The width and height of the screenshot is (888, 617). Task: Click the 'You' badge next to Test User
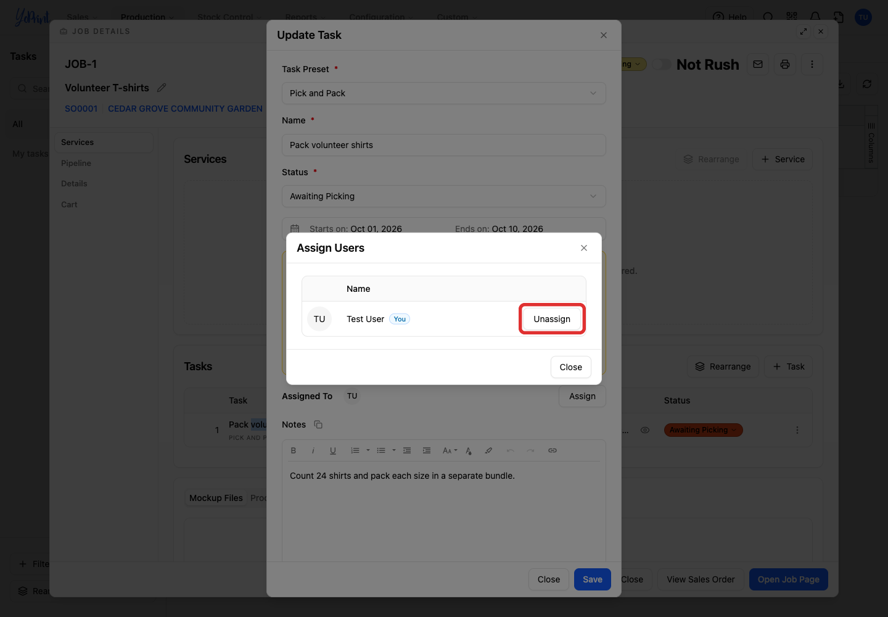pyautogui.click(x=400, y=319)
